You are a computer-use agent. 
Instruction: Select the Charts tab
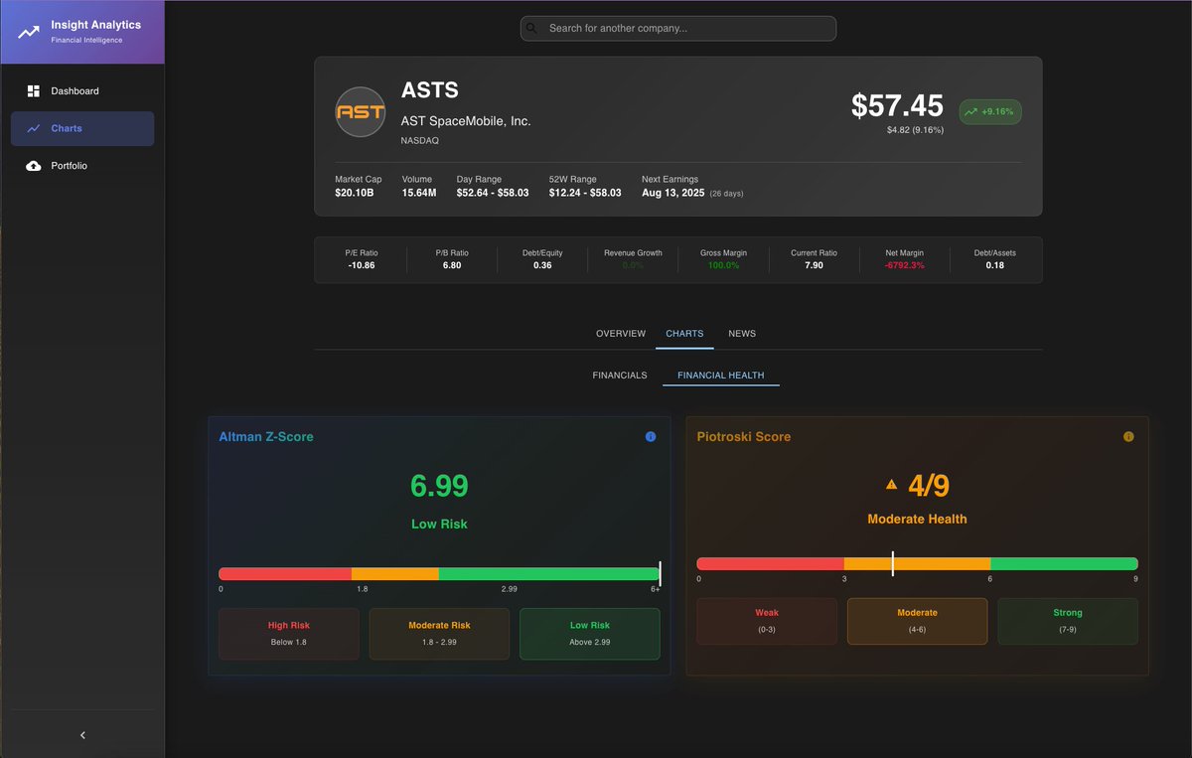coord(684,334)
